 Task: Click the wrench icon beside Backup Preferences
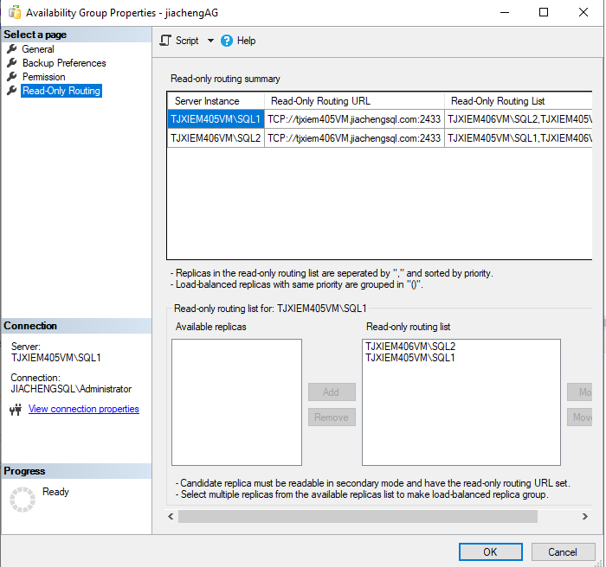12,63
